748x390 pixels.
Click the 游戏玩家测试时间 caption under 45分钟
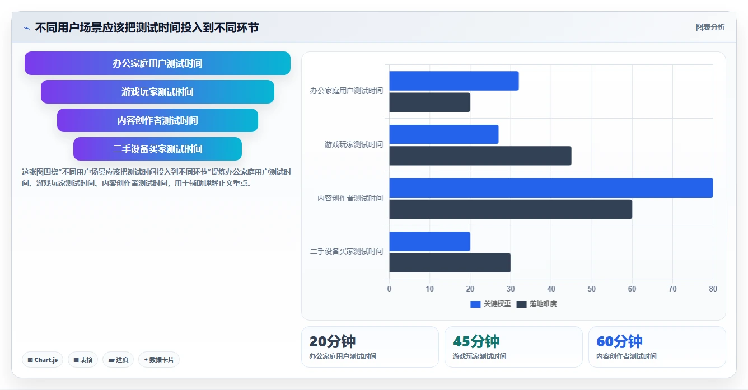[479, 356]
